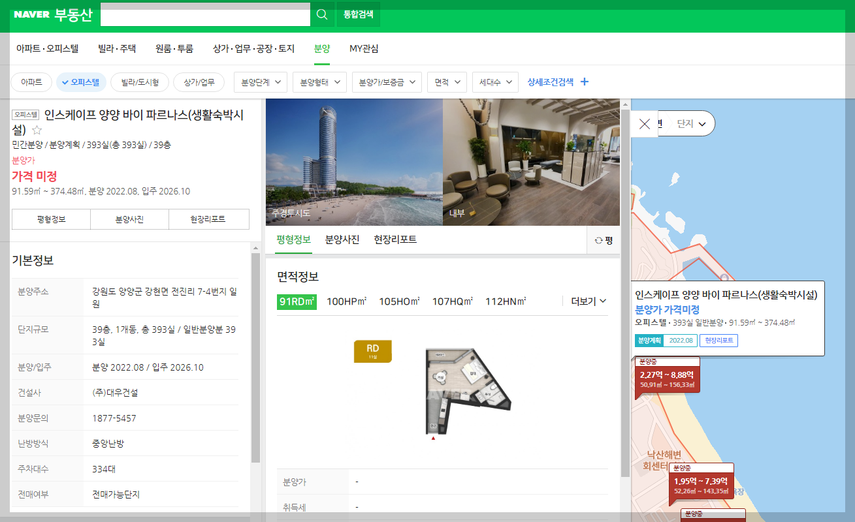Image resolution: width=855 pixels, height=522 pixels.
Task: Toggle the 아파트 filter chip
Action: click(x=31, y=82)
